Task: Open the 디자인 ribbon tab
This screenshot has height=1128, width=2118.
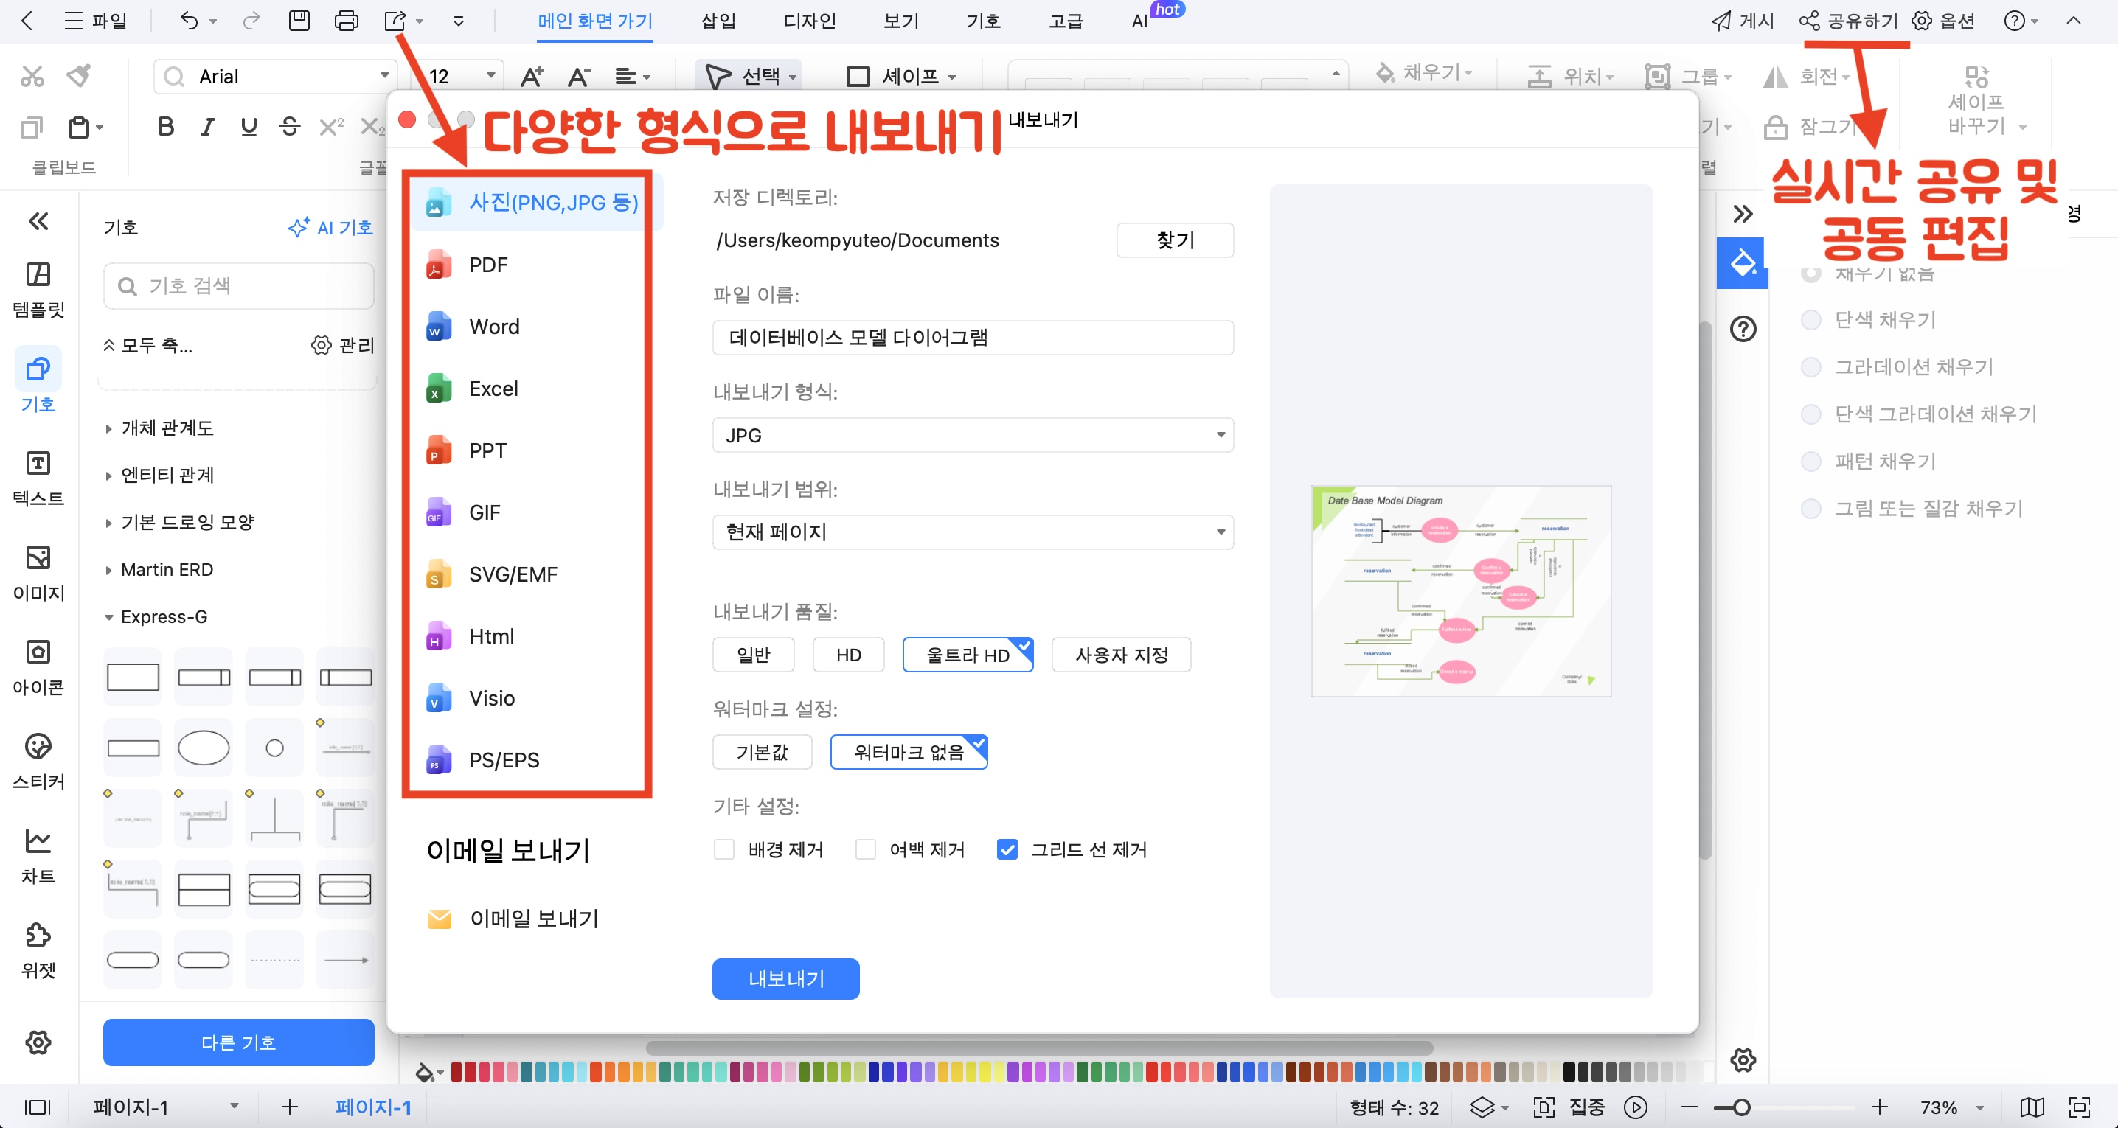Action: tap(809, 21)
